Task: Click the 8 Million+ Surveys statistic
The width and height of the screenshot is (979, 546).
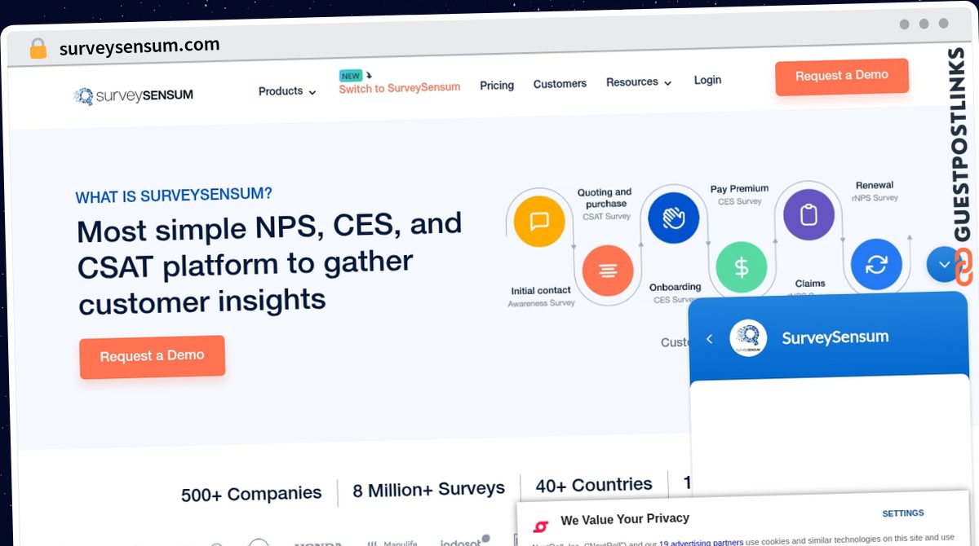Action: tap(428, 490)
